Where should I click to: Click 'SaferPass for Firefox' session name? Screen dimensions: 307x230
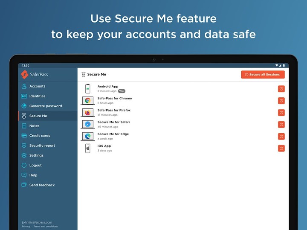[114, 110]
